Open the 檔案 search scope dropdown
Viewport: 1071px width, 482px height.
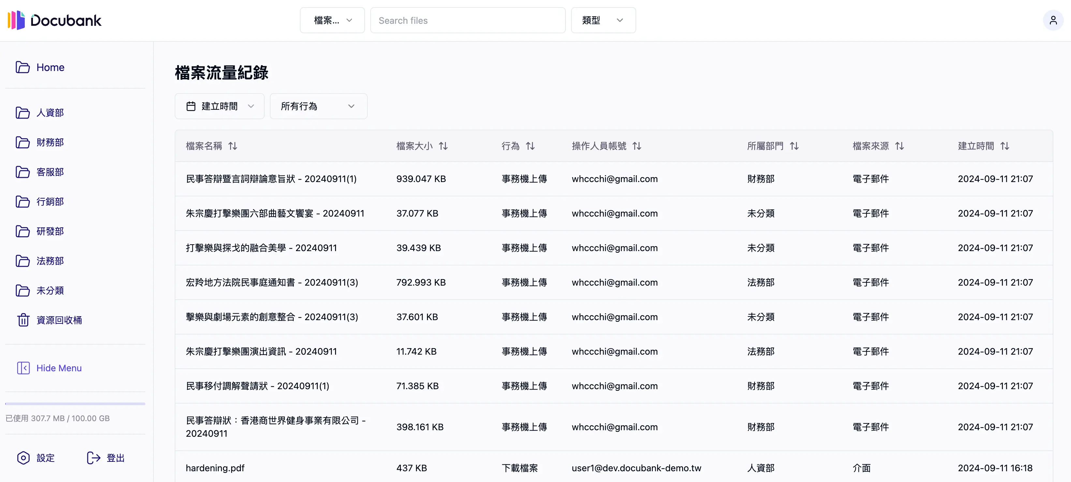(332, 20)
